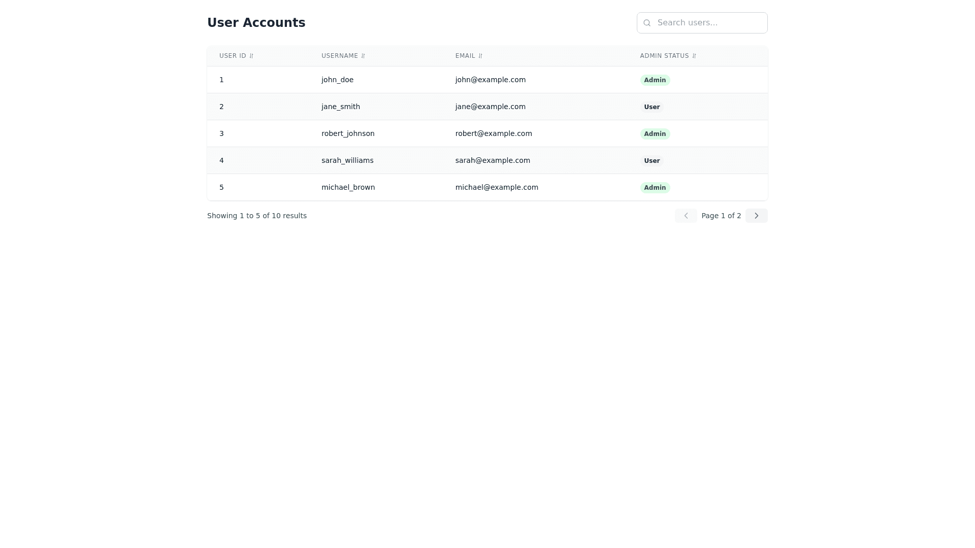Select the row with User ID 3
975x548 pixels.
click(221, 133)
